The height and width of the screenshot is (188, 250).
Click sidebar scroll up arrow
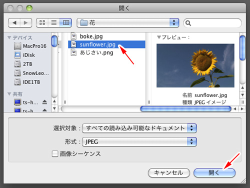tap(54, 101)
